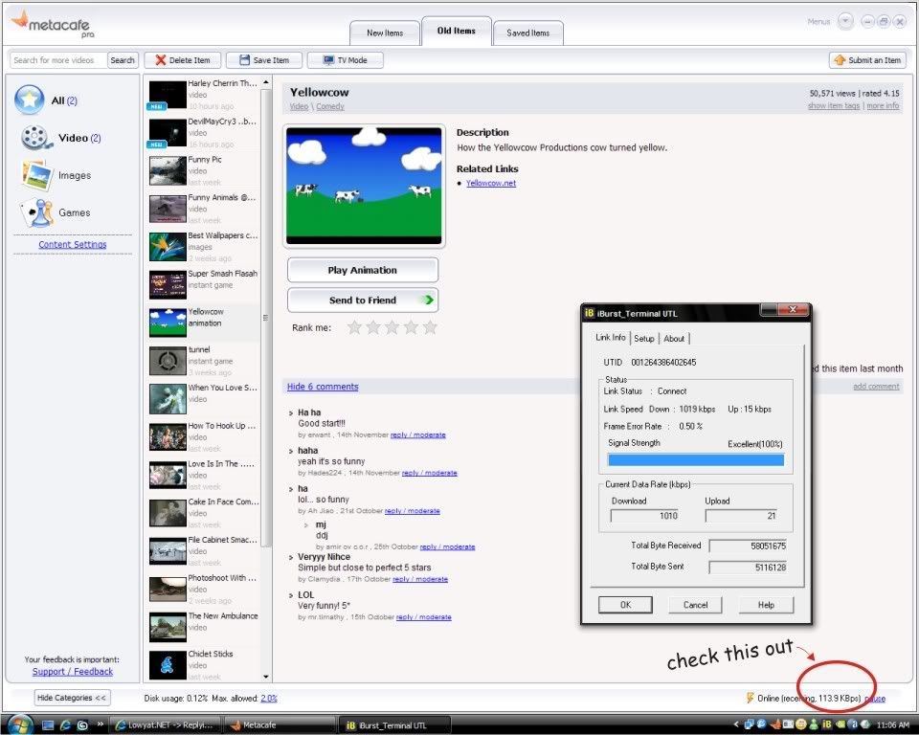This screenshot has height=735, width=919.
Task: Rate the item with the first star
Action: (x=354, y=327)
